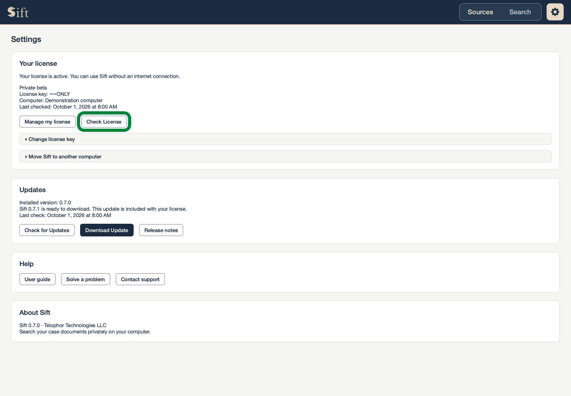Image resolution: width=571 pixels, height=396 pixels.
Task: Click 'Your license is active' status text
Action: tap(100, 76)
